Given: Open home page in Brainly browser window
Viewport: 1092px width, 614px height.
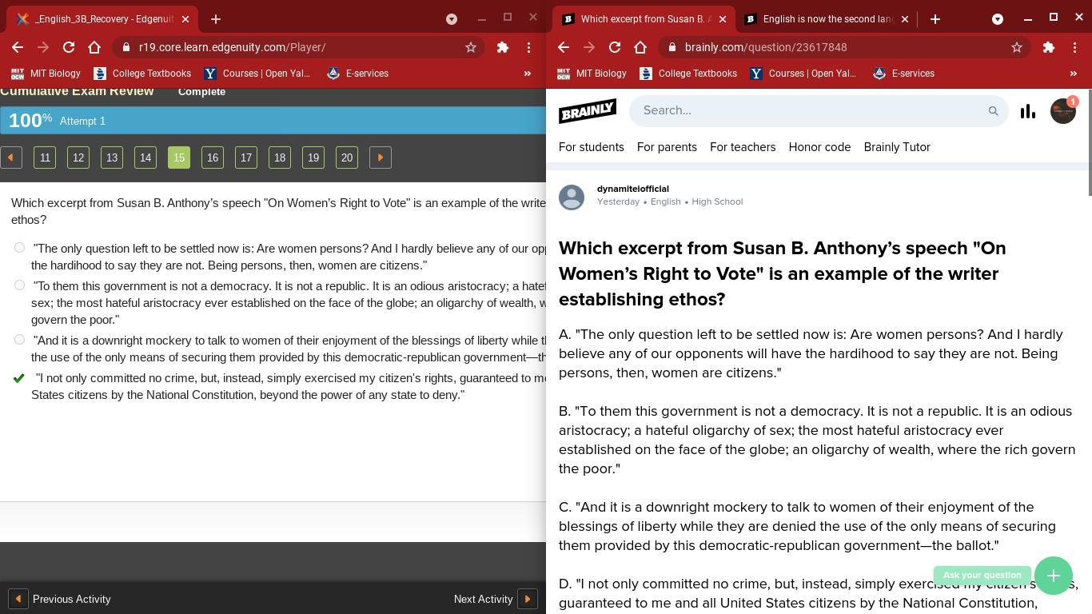Looking at the screenshot, I should pos(640,47).
